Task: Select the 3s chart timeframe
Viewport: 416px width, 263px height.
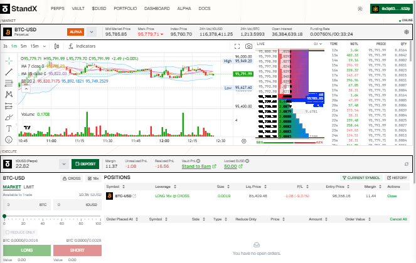Action: click(5, 46)
